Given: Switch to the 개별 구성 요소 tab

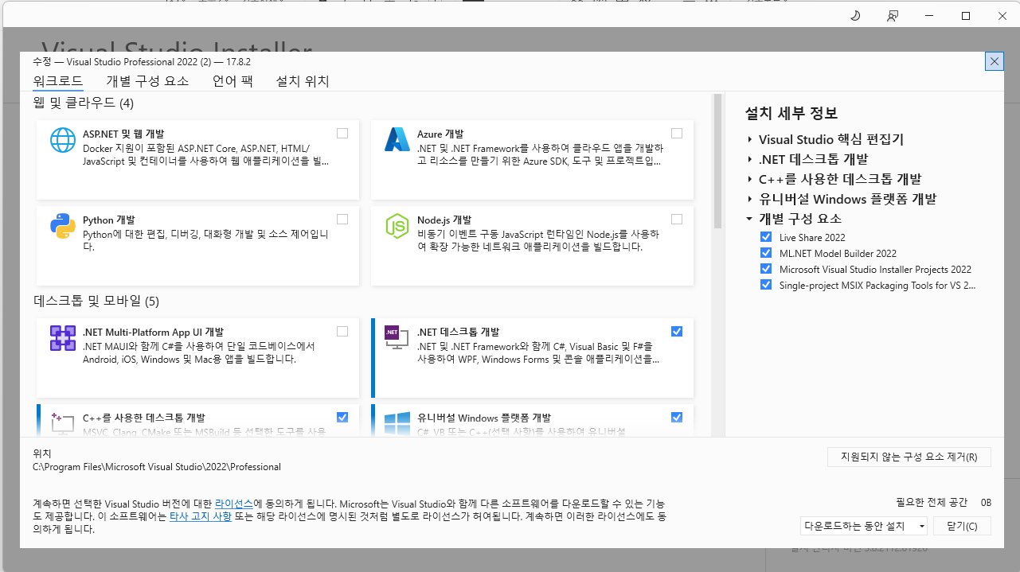Looking at the screenshot, I should (x=147, y=81).
